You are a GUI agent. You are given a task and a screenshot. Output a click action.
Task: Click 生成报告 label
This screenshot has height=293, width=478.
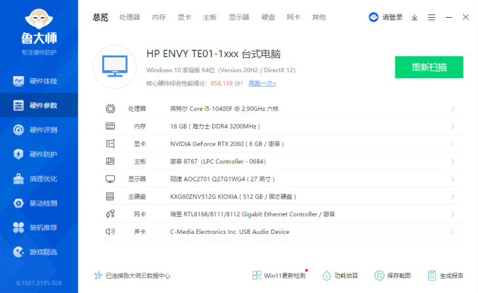(x=452, y=276)
